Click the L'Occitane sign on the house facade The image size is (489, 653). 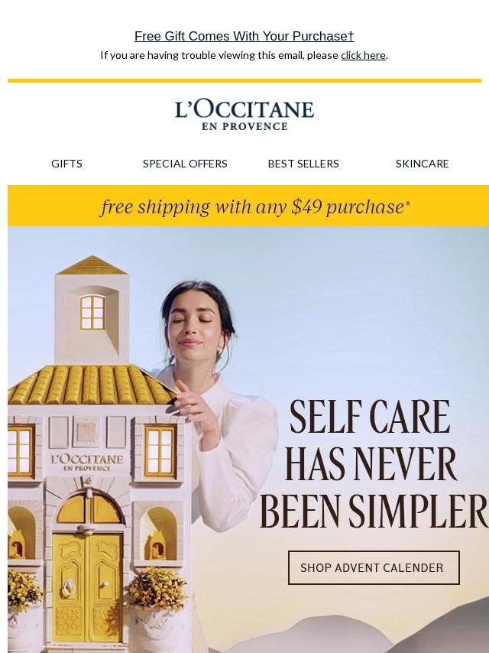tap(86, 463)
